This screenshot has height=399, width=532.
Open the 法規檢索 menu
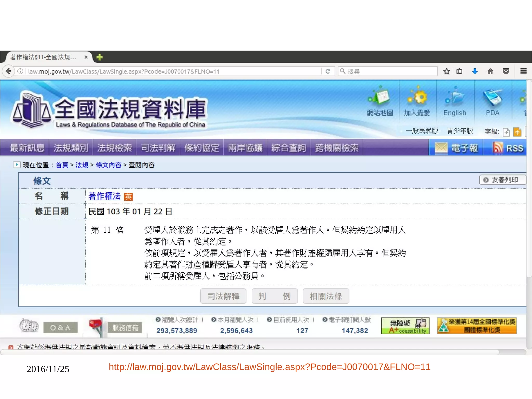(115, 148)
